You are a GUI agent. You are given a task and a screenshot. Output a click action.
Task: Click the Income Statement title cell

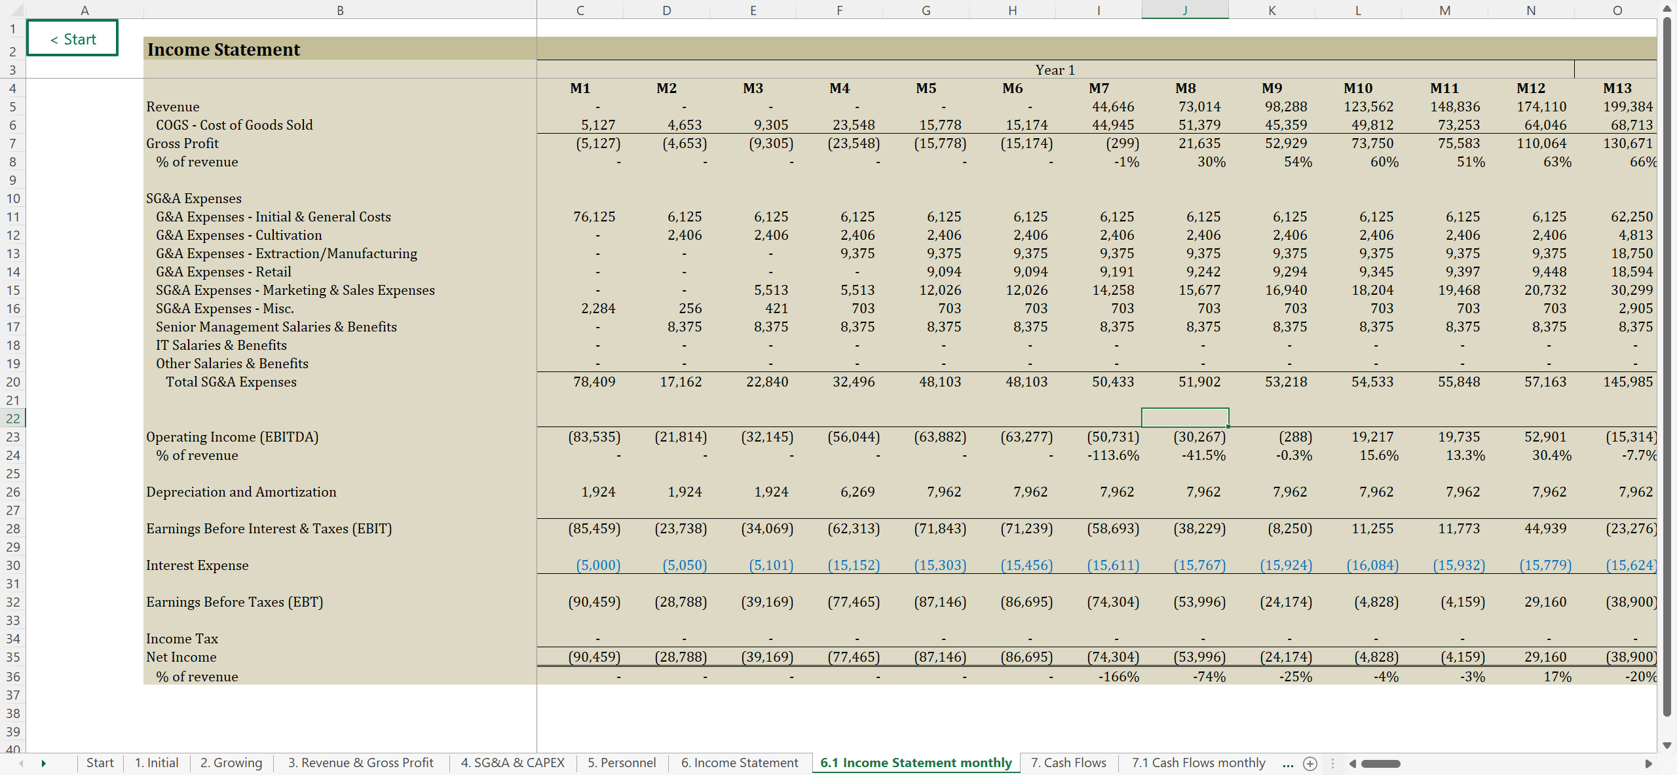coord(223,50)
